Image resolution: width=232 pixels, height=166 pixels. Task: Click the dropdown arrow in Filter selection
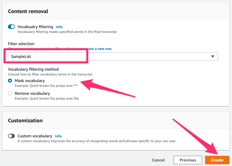pyautogui.click(x=213, y=57)
